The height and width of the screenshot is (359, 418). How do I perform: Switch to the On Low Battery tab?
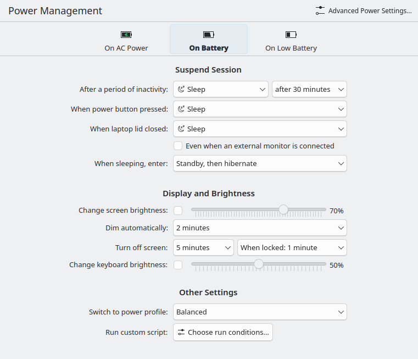click(x=291, y=40)
